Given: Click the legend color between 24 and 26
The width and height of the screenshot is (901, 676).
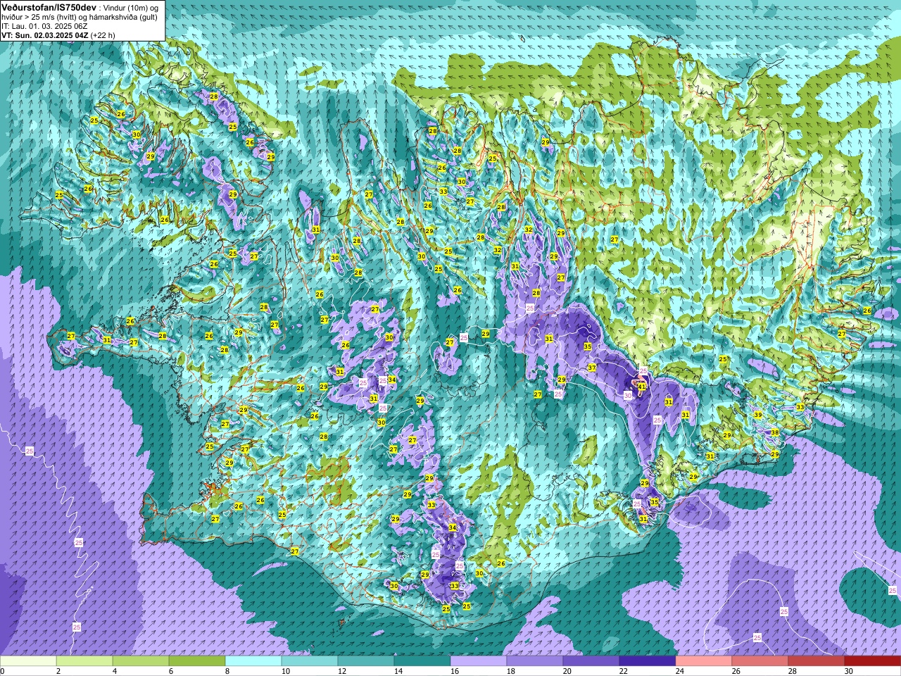Looking at the screenshot, I should [x=704, y=661].
